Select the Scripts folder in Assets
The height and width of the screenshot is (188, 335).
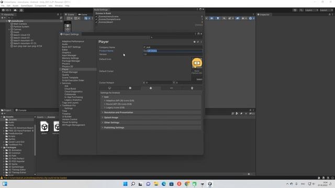(12, 136)
